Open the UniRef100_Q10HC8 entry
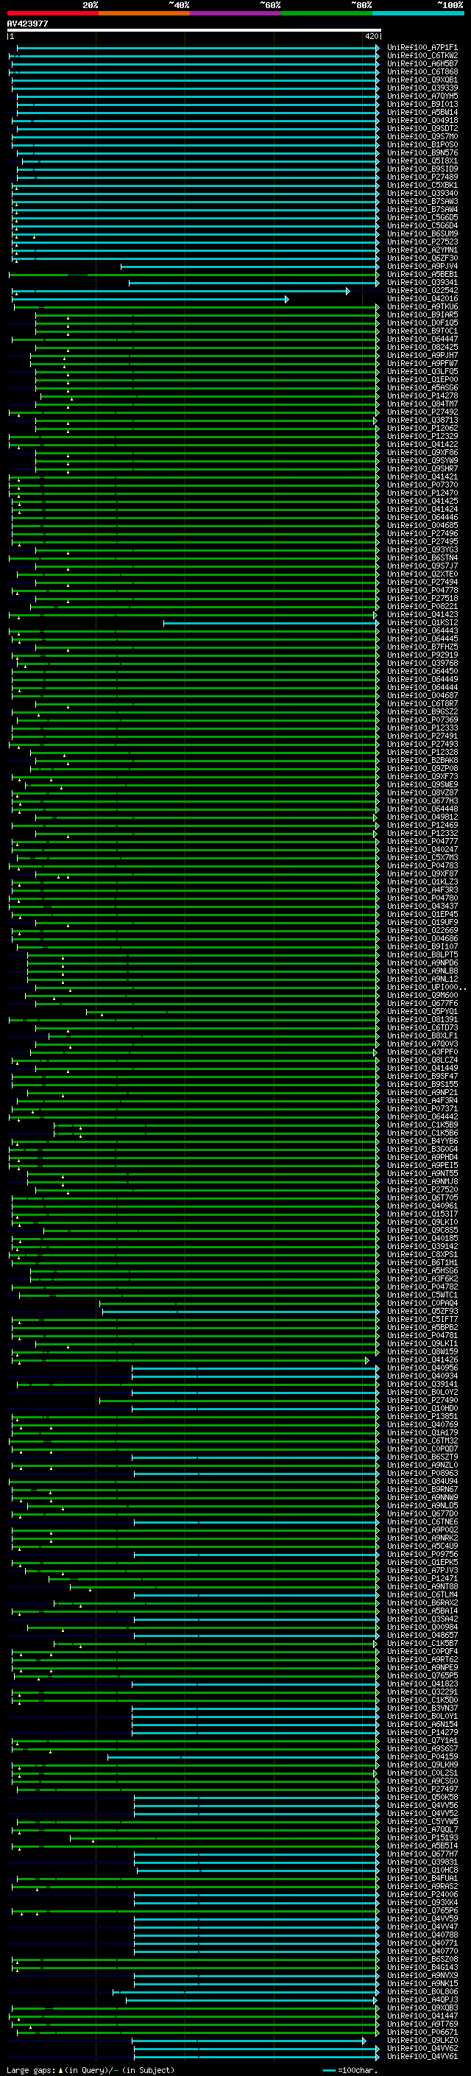The image size is (471, 2076). click(x=422, y=1870)
